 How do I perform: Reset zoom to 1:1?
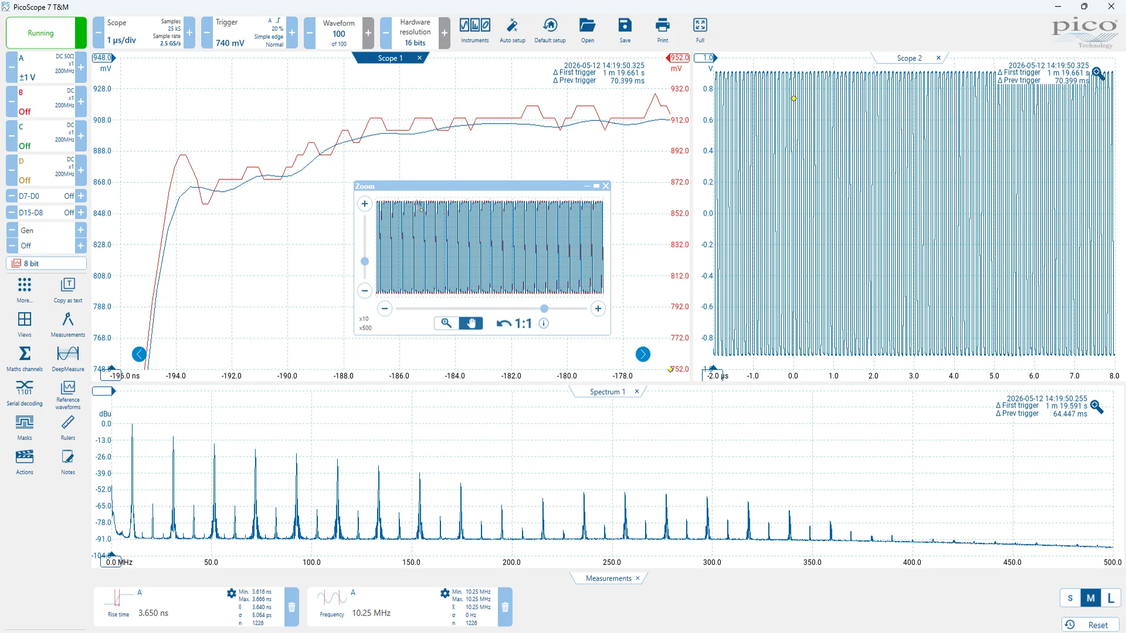[x=514, y=324]
